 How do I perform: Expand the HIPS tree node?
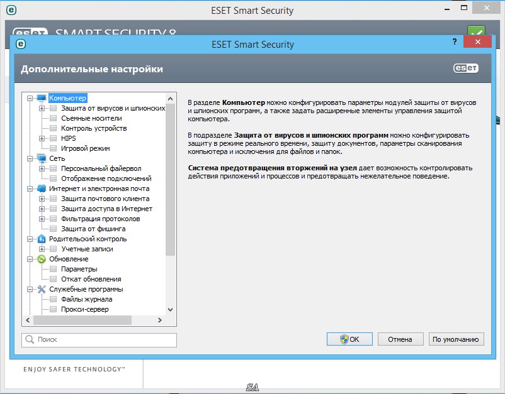click(42, 138)
